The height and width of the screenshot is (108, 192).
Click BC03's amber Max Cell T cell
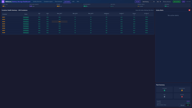click(x=60, y=22)
